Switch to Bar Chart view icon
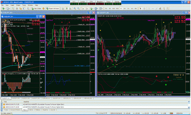 63,8
